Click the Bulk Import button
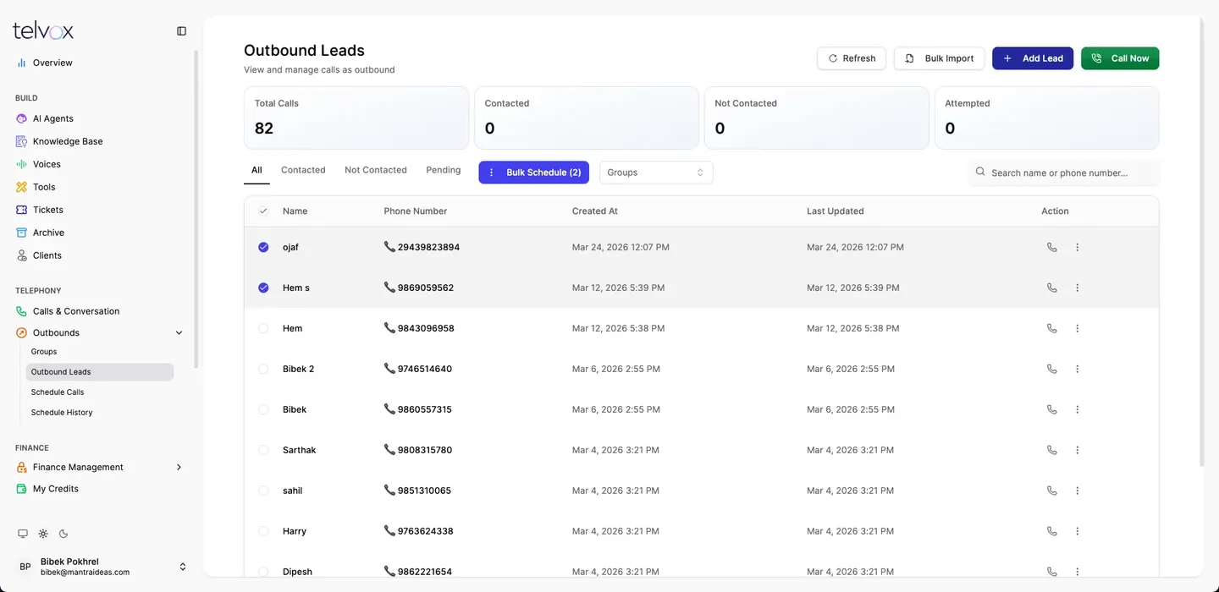This screenshot has width=1219, height=592. tap(939, 58)
